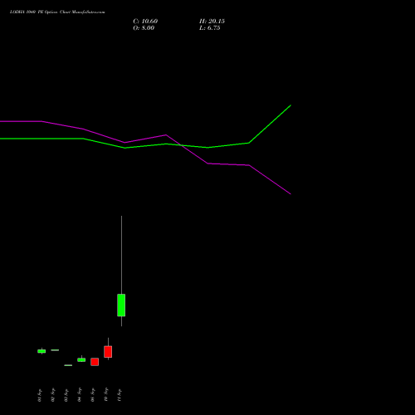Select the red candle for 10 Sep
Screen dimensions: 415x415
click(108, 351)
